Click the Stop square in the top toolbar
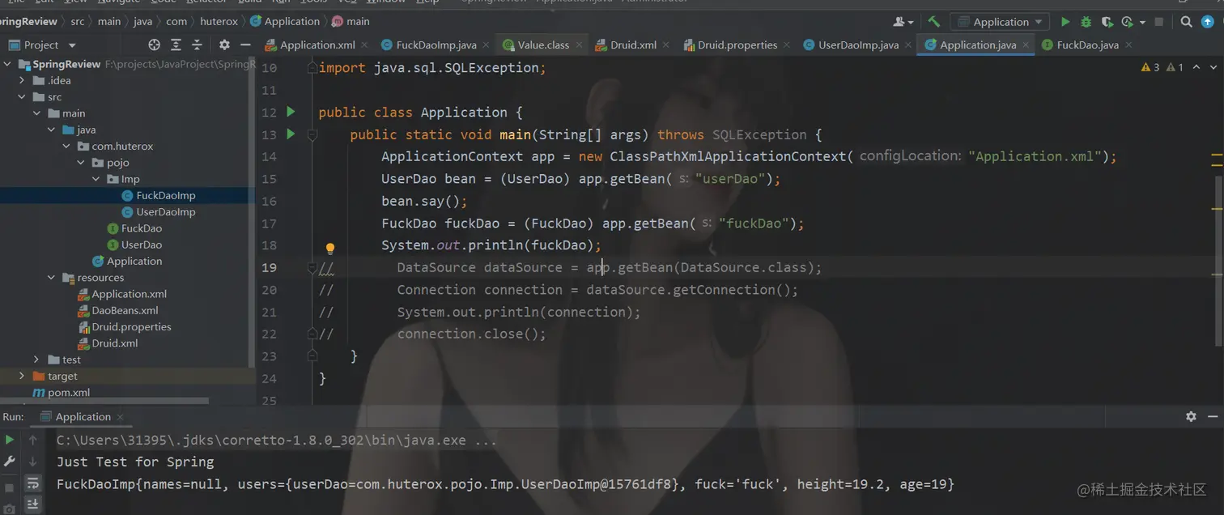1224x515 pixels. (x=1159, y=22)
